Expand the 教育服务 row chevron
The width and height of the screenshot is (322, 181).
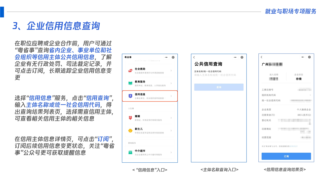(x=171, y=83)
